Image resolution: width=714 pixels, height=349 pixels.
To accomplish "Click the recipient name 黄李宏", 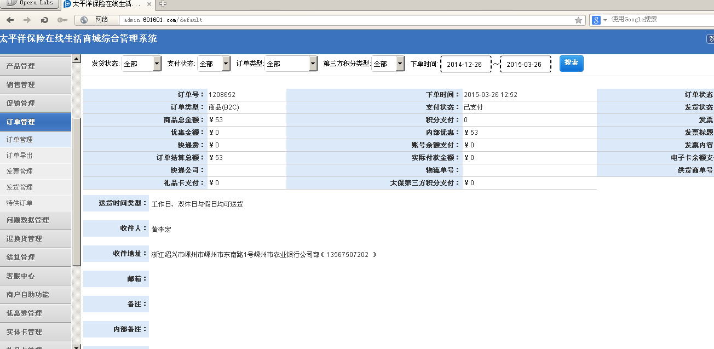I will pyautogui.click(x=161, y=229).
